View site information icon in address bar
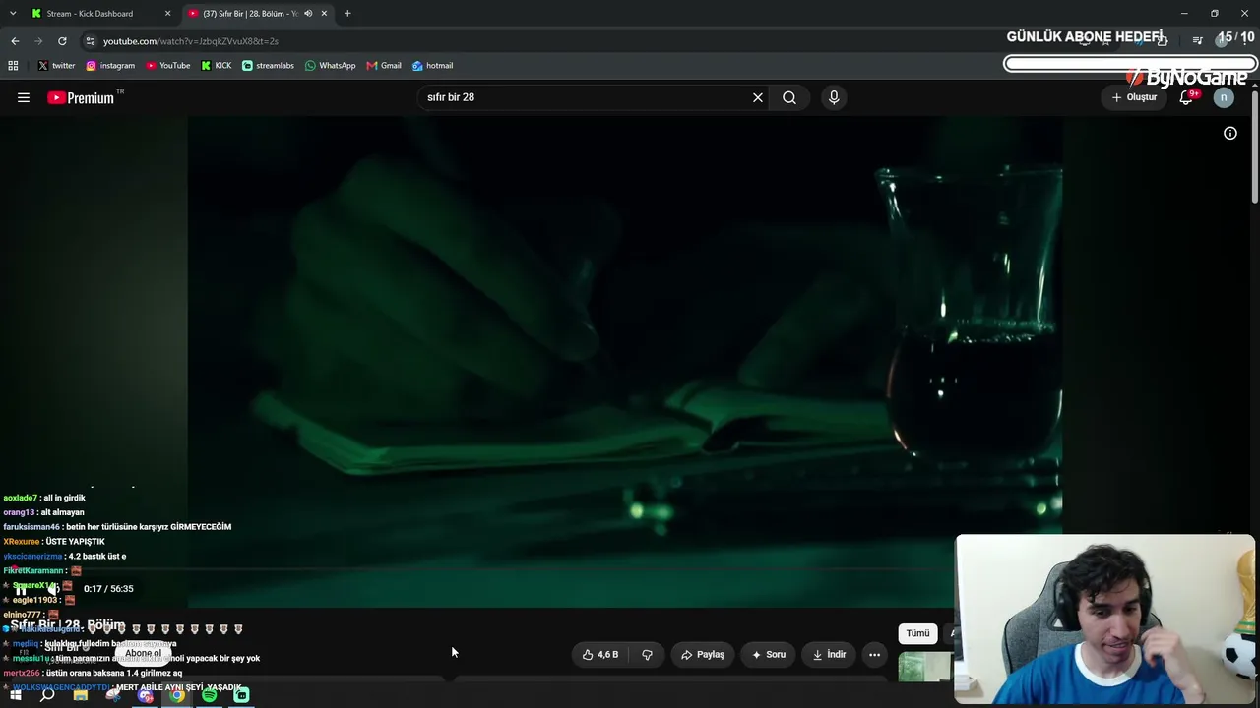This screenshot has width=1260, height=708. coord(90,41)
